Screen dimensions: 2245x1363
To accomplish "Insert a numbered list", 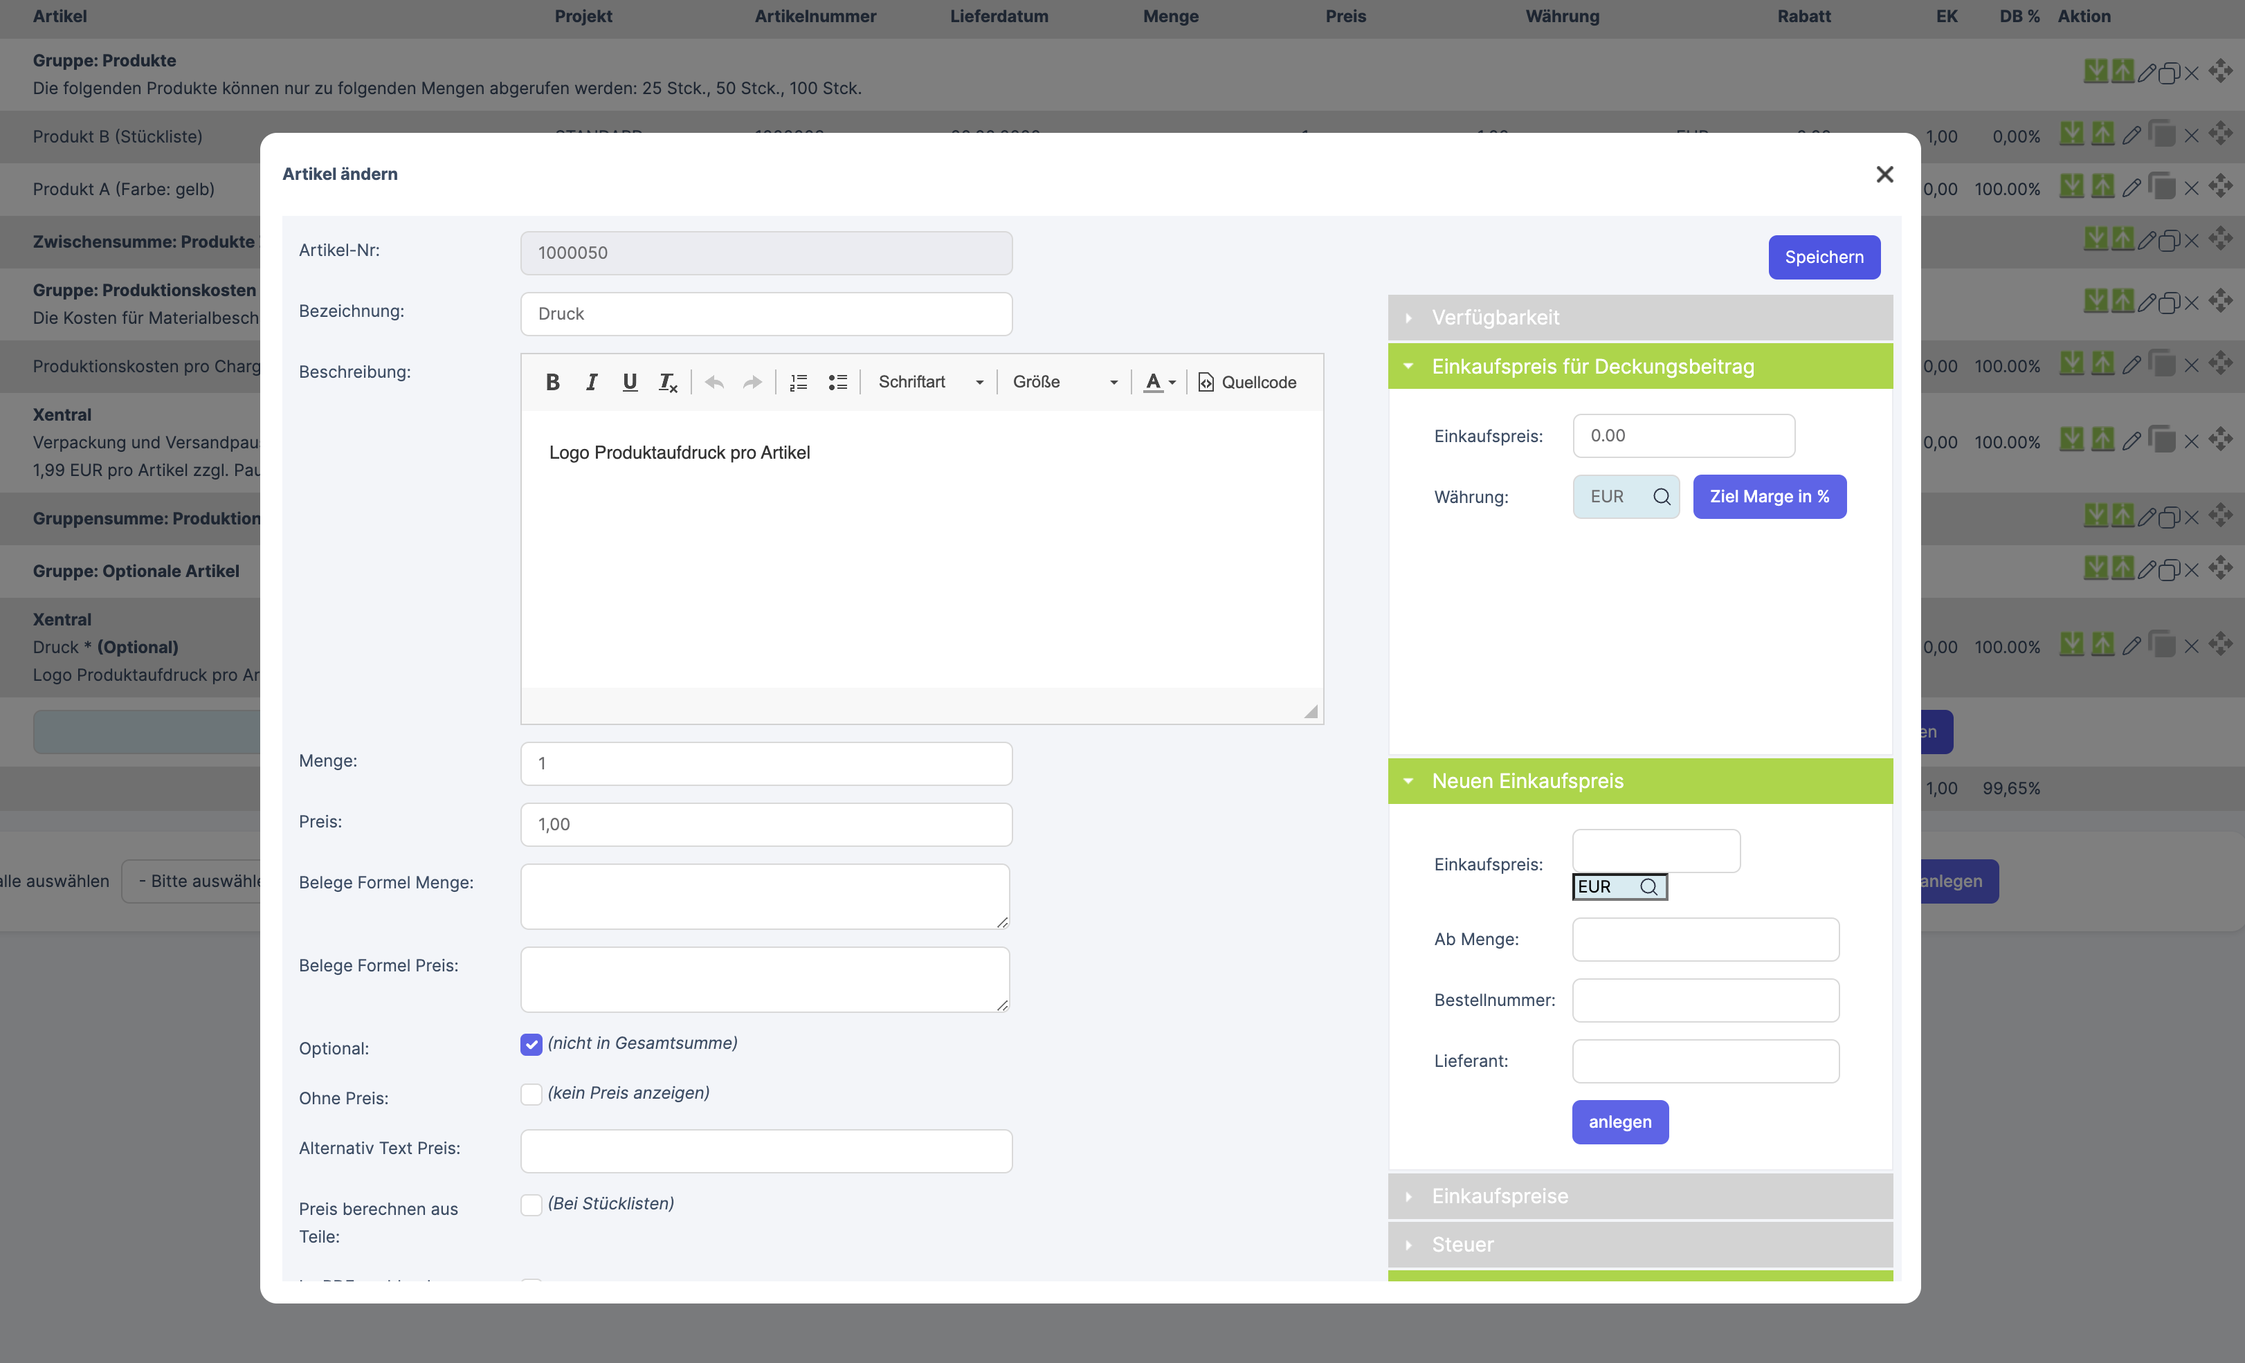I will 798,383.
